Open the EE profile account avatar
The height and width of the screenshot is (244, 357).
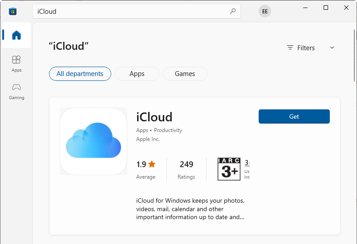click(265, 12)
